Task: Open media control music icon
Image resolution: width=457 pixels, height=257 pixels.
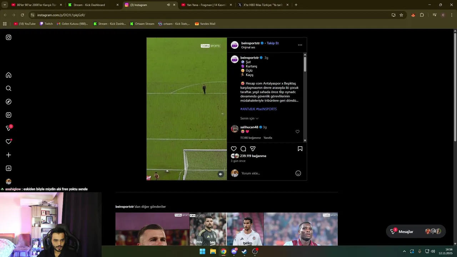Action: [435, 15]
